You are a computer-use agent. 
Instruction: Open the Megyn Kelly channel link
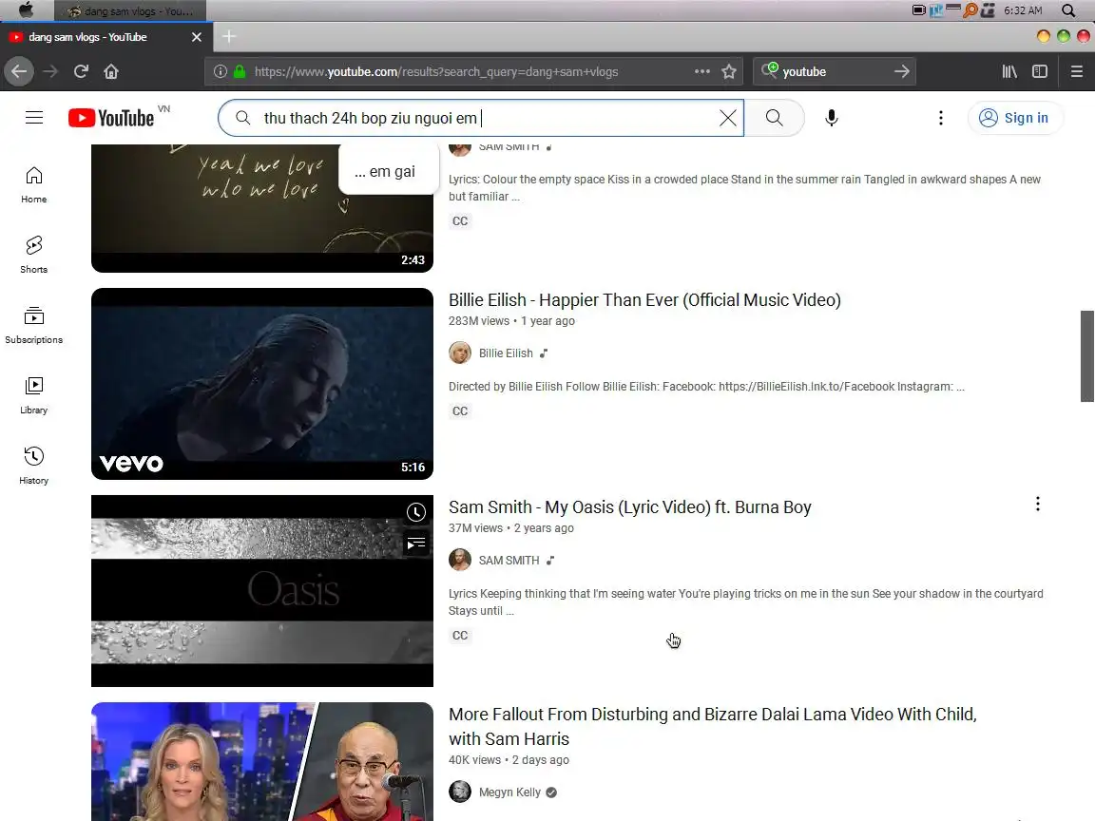tap(509, 792)
